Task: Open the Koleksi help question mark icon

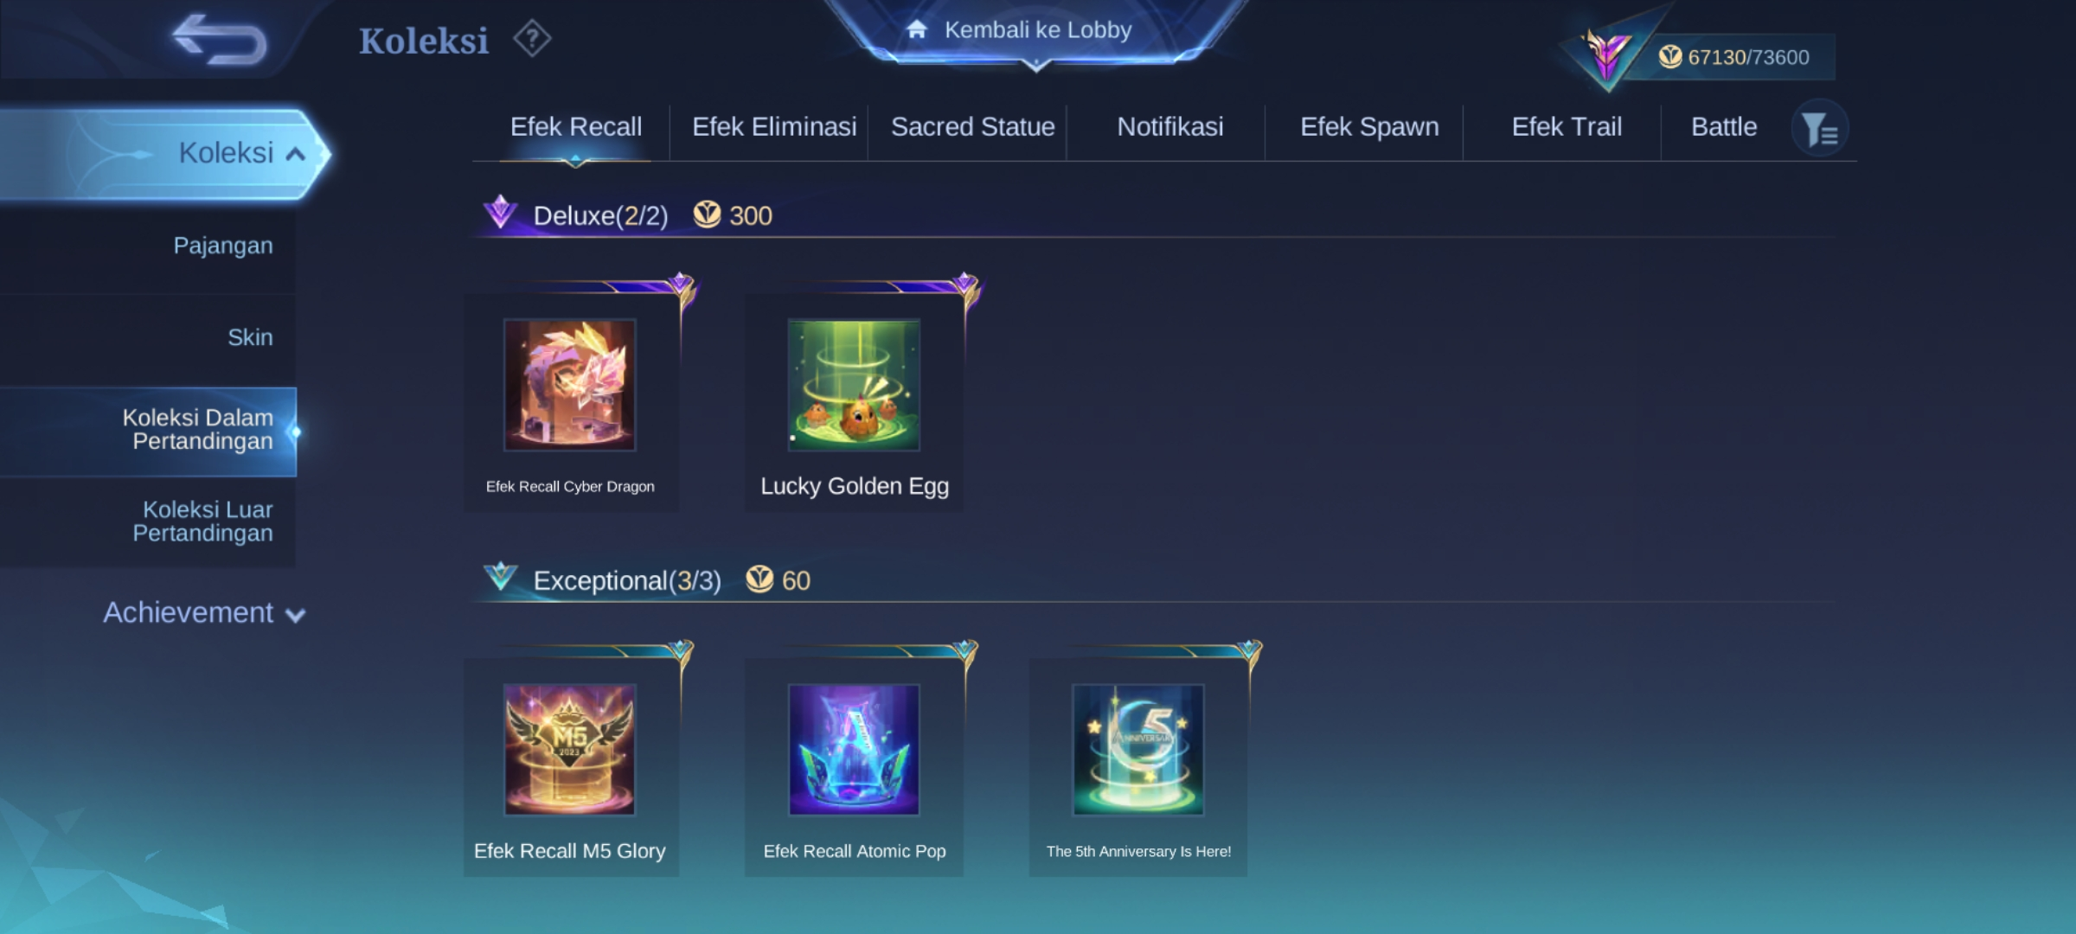Action: click(532, 39)
